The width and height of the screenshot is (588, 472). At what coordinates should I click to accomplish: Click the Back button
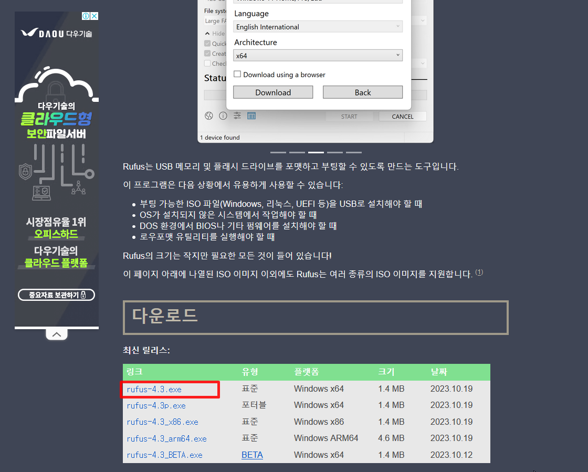point(363,92)
